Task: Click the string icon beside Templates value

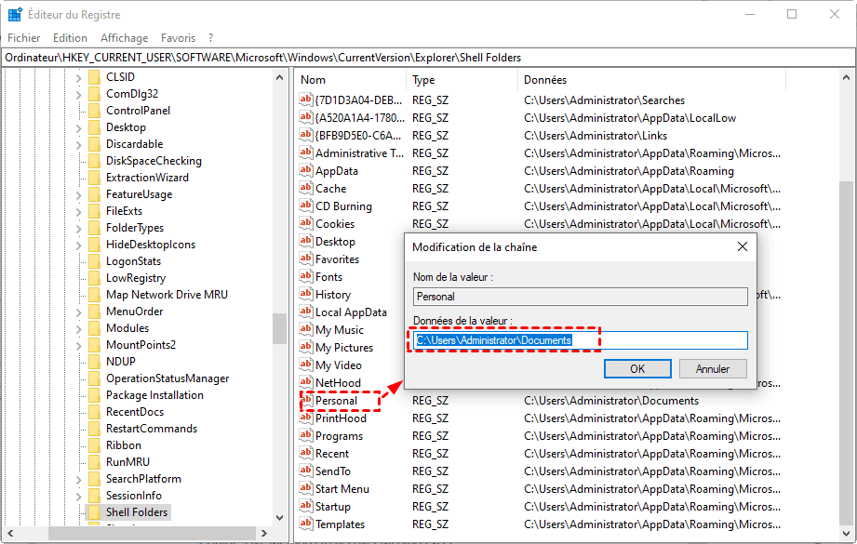Action: click(305, 524)
